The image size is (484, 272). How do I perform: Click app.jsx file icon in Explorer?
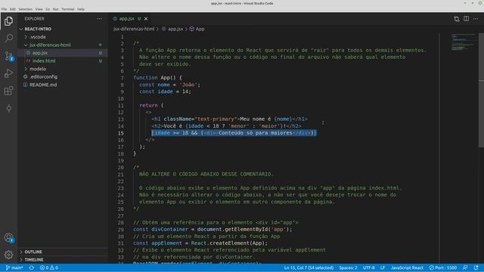pos(29,53)
